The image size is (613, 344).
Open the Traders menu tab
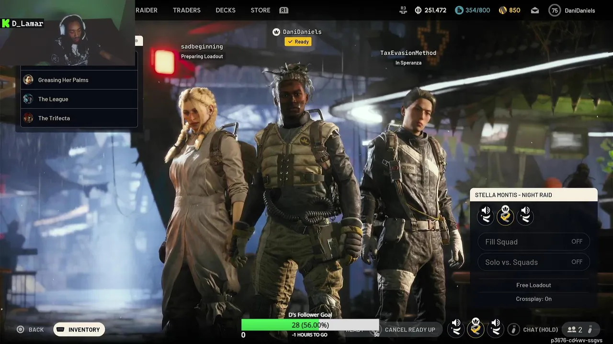pyautogui.click(x=187, y=10)
